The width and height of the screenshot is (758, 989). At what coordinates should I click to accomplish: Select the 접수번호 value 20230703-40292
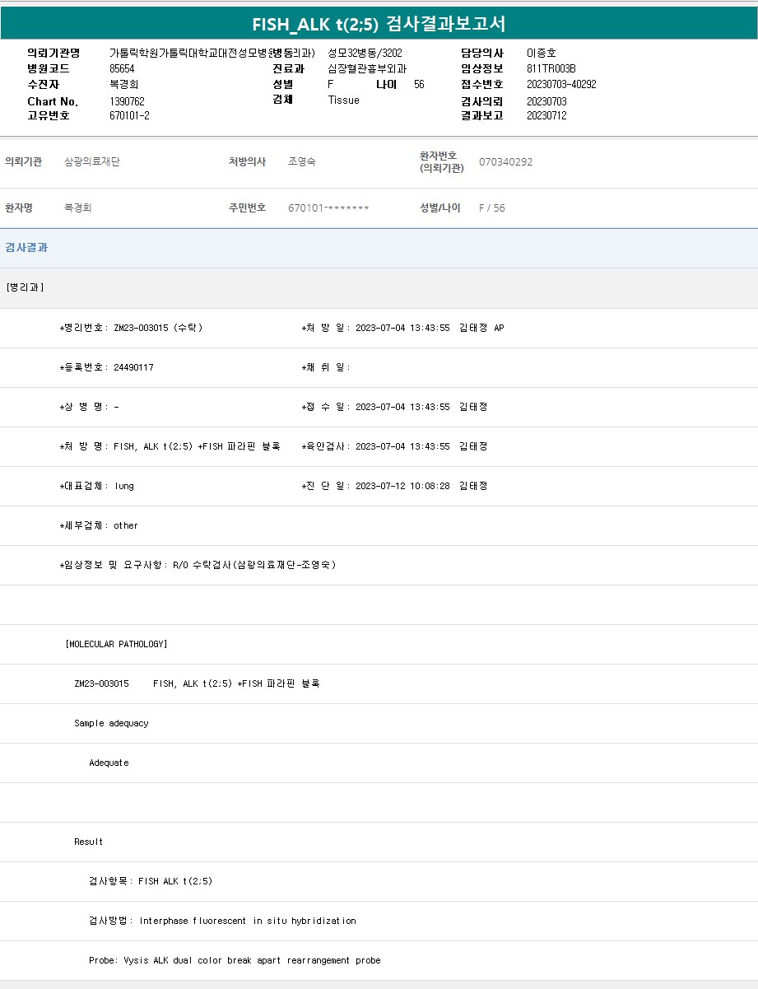tap(561, 85)
